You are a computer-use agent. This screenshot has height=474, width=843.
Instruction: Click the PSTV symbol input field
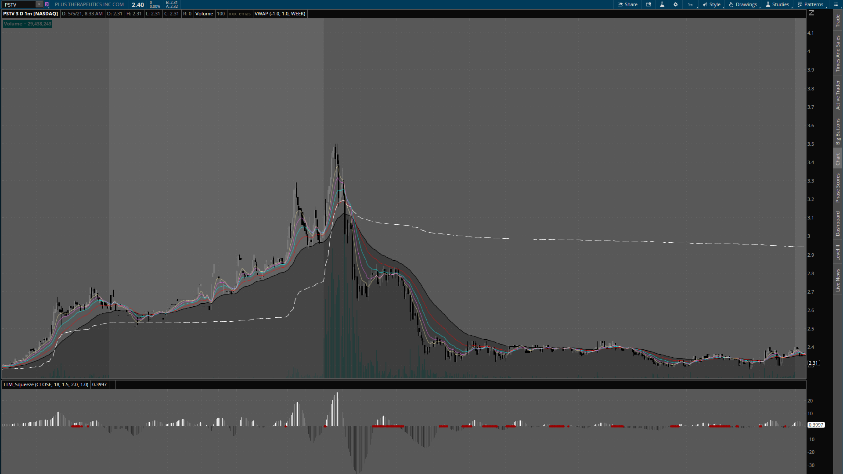[x=18, y=4]
